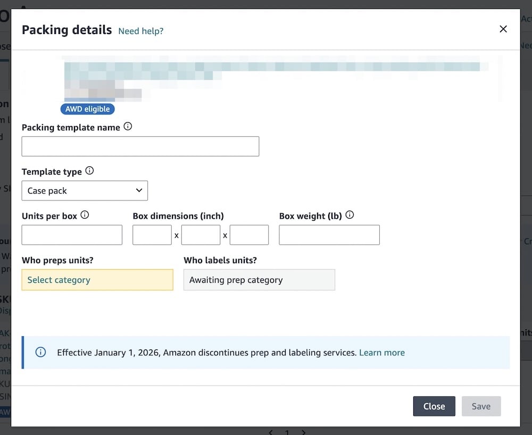Click the info icon in the blue notice banner
Viewport: 532px width, 435px height.
coord(40,352)
